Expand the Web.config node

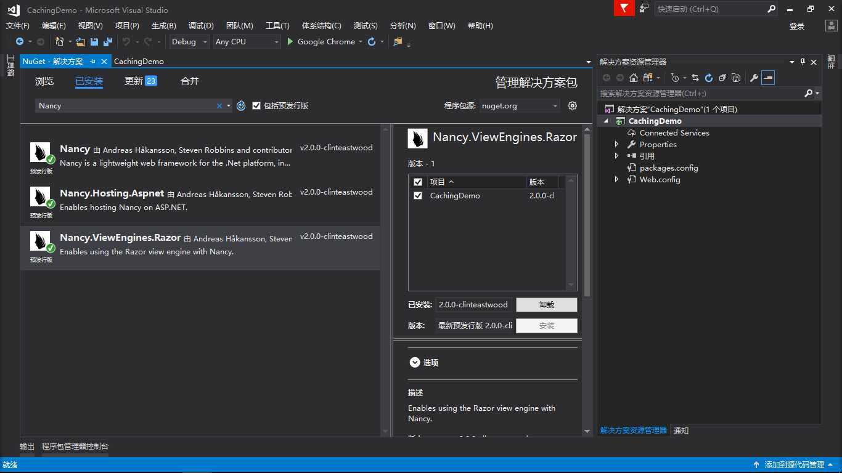coord(616,180)
